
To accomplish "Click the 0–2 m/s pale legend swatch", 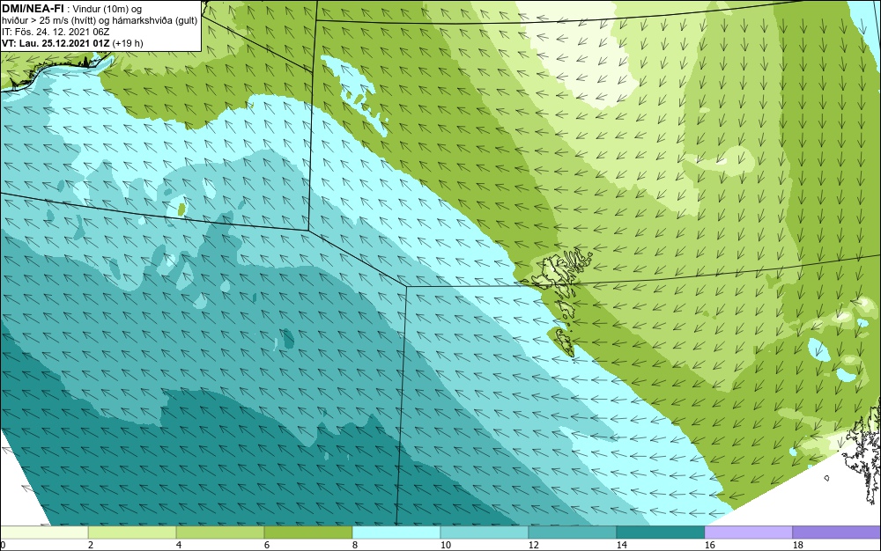I will click(44, 532).
